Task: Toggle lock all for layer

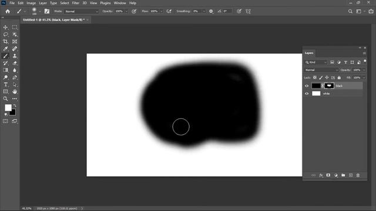Action: click(x=339, y=77)
